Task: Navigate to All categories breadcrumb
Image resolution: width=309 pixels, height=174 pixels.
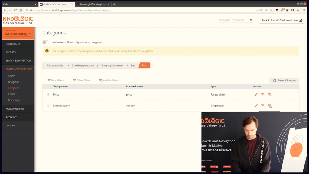Action: coord(55,65)
